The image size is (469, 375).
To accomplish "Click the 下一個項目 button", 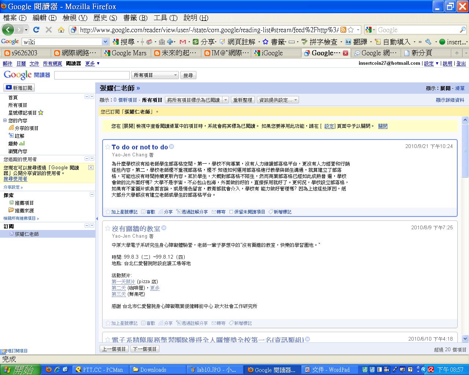I will pos(145,349).
